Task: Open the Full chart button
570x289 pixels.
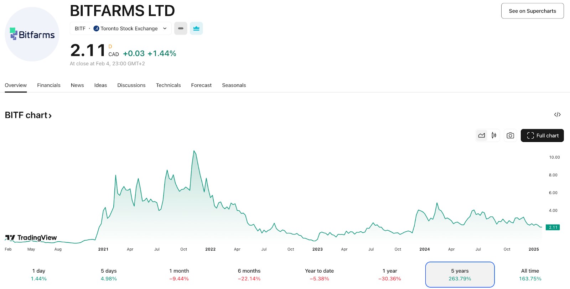Action: (x=542, y=136)
